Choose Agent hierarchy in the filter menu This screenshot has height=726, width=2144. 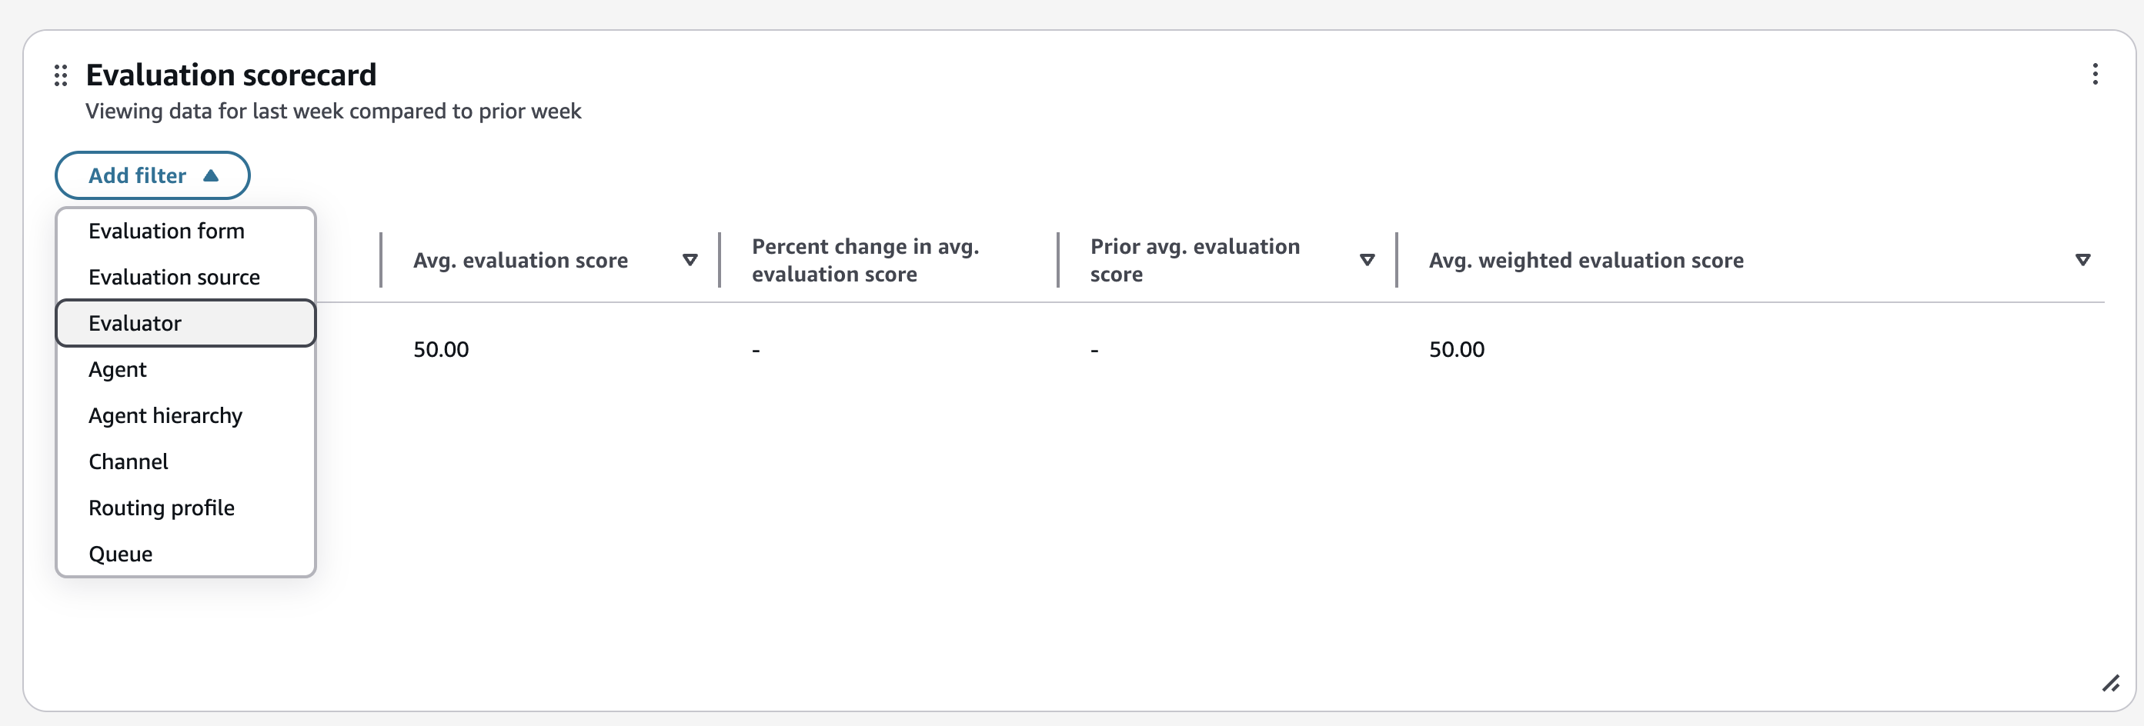pyautogui.click(x=165, y=415)
